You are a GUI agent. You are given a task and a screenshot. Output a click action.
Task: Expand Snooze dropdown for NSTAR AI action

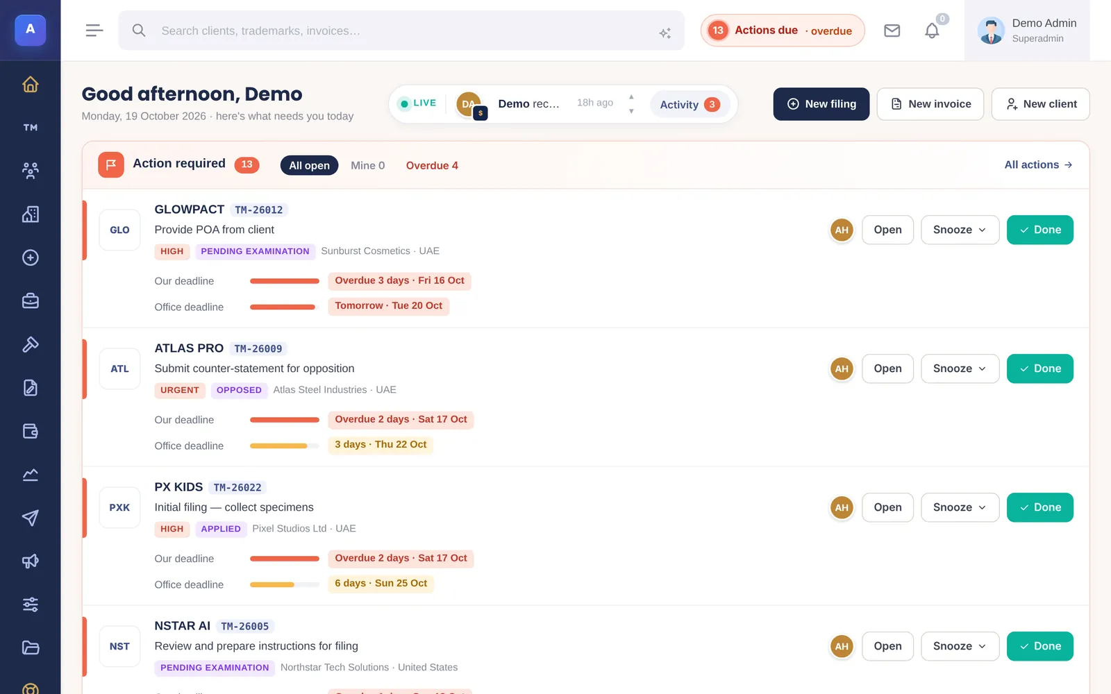960,646
